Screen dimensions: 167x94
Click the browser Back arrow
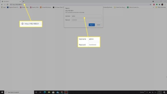(2, 4)
